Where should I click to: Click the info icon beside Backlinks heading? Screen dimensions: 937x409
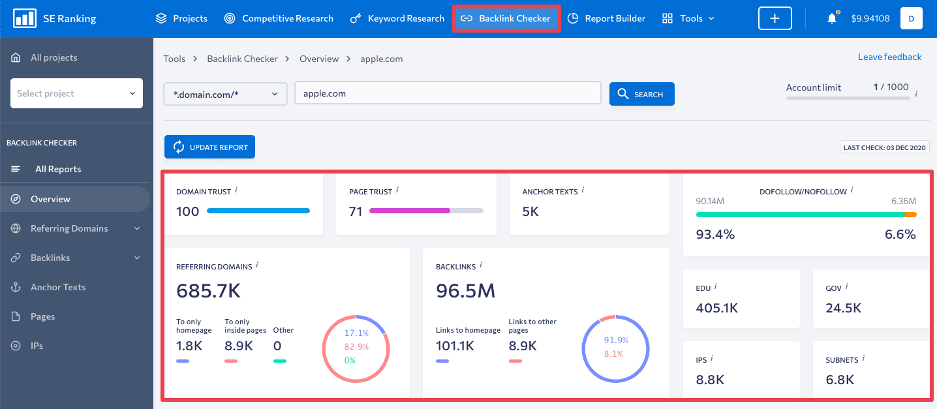pos(481,265)
